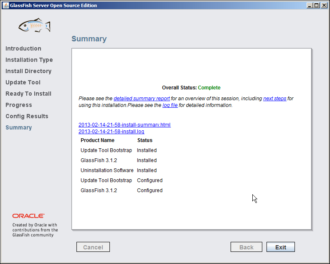Go to Install Directory step
The width and height of the screenshot is (330, 264).
click(28, 71)
